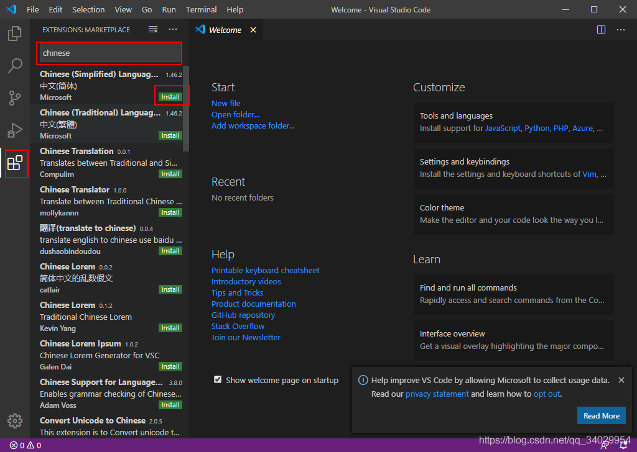The width and height of the screenshot is (637, 452).
Task: Select Convert Unicode to Chinese extension
Action: click(110, 426)
